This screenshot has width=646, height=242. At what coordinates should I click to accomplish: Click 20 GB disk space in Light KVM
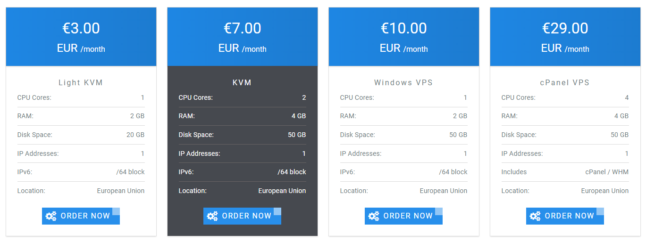tap(135, 135)
